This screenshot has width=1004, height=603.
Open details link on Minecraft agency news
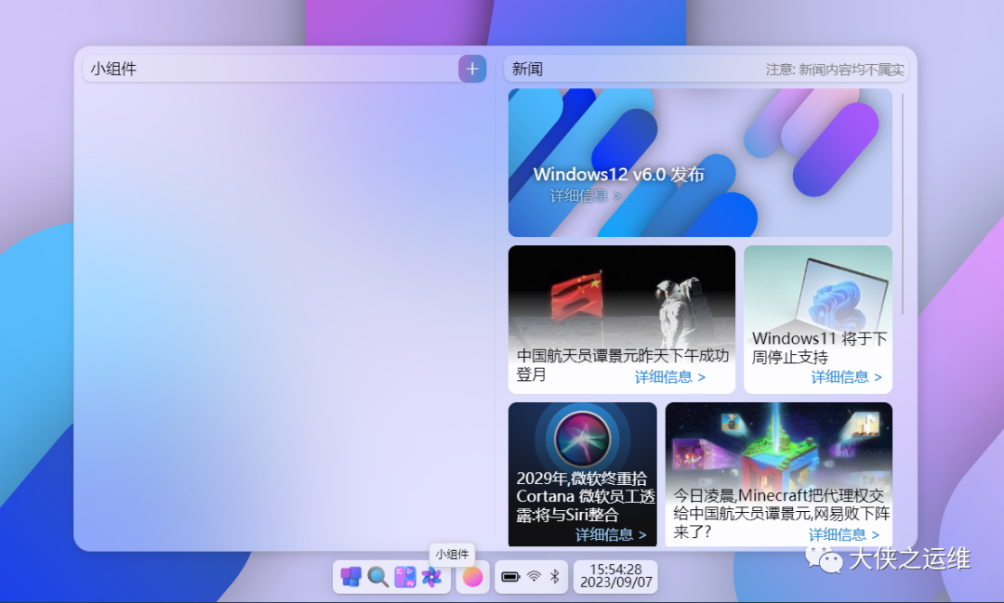click(x=844, y=534)
